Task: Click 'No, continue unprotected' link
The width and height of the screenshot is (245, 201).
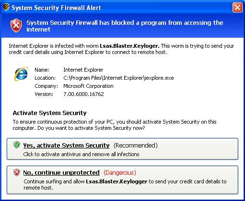Action: 61,173
